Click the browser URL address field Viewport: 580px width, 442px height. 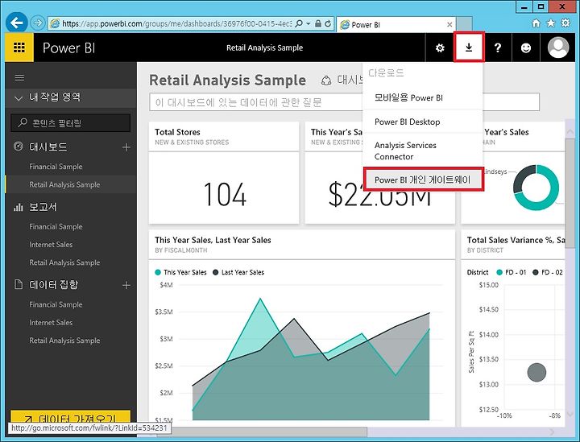coord(176,23)
